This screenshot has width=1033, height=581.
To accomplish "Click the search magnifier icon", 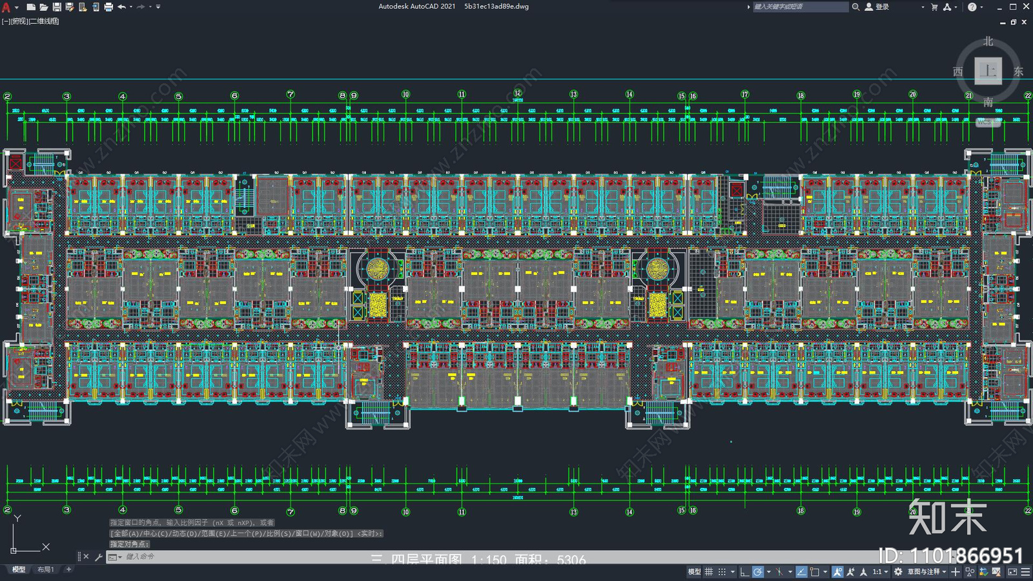I will point(855,7).
